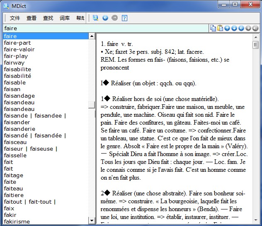Viewport: 262px width, 226px height.
Task: Open the 文件 menu
Action: point(15,18)
